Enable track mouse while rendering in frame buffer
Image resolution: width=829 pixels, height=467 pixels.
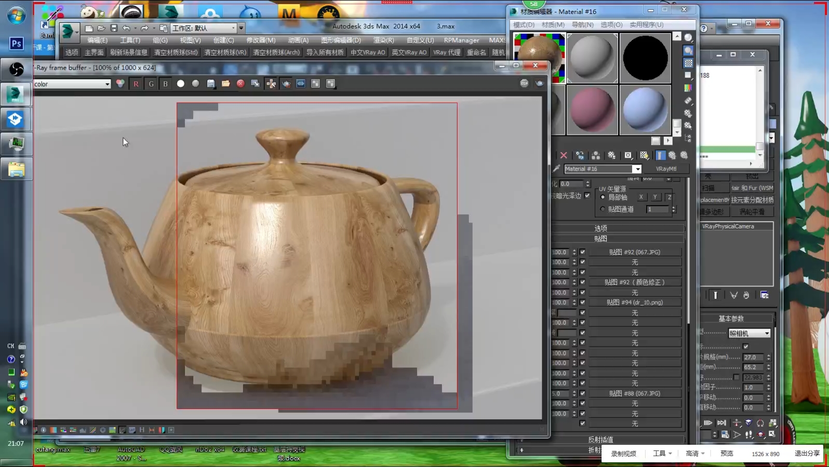271,84
